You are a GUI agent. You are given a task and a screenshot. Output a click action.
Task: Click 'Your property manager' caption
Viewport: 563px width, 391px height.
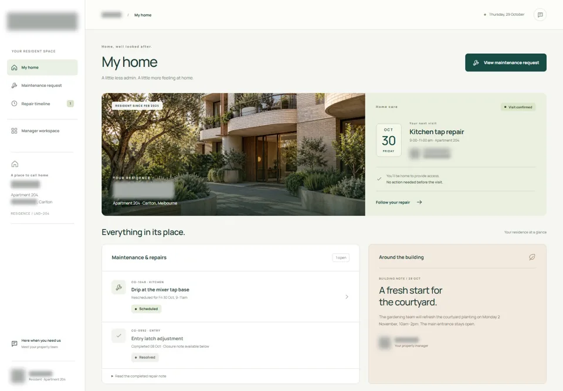[411, 346]
